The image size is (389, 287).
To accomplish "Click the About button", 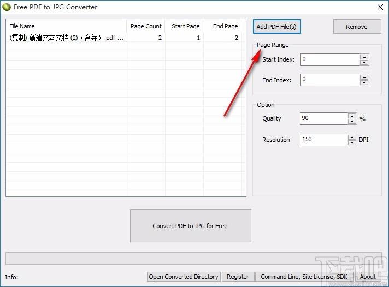I will coord(368,277).
